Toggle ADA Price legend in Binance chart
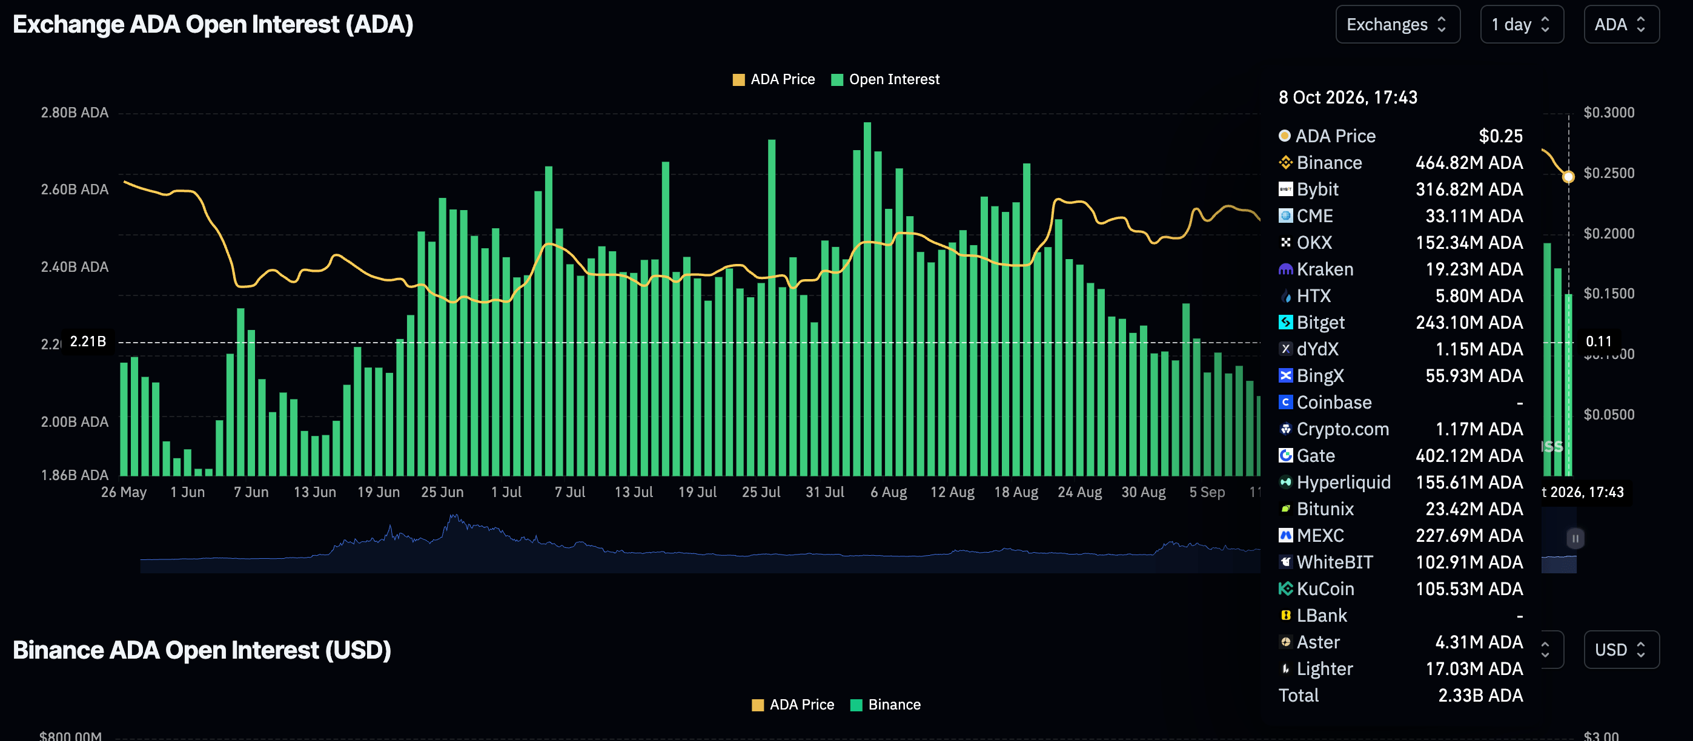1693x741 pixels. 793,705
